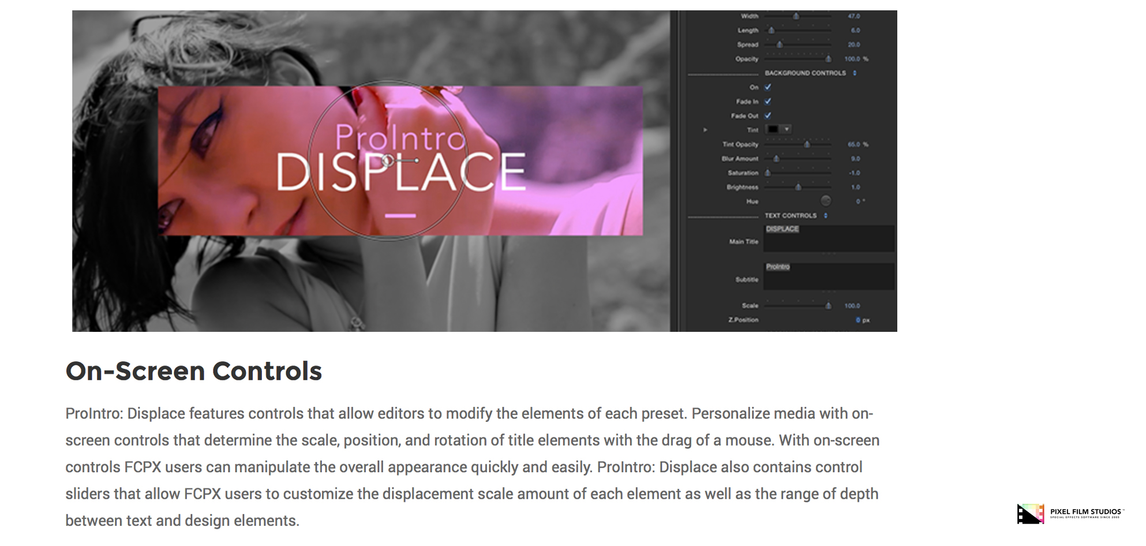Viewport: 1146px width, 546px height.
Task: Select the Tint Opacity value 65.0
Action: pyautogui.click(x=854, y=144)
